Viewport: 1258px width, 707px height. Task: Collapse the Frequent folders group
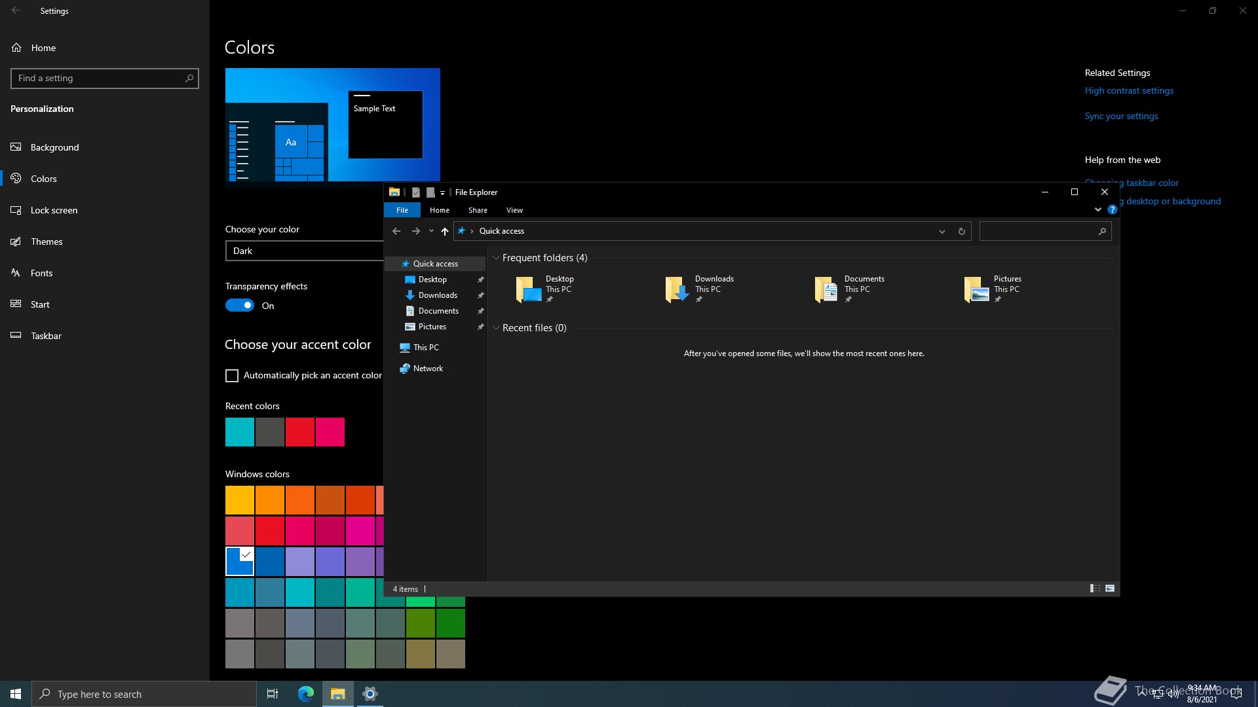point(496,258)
